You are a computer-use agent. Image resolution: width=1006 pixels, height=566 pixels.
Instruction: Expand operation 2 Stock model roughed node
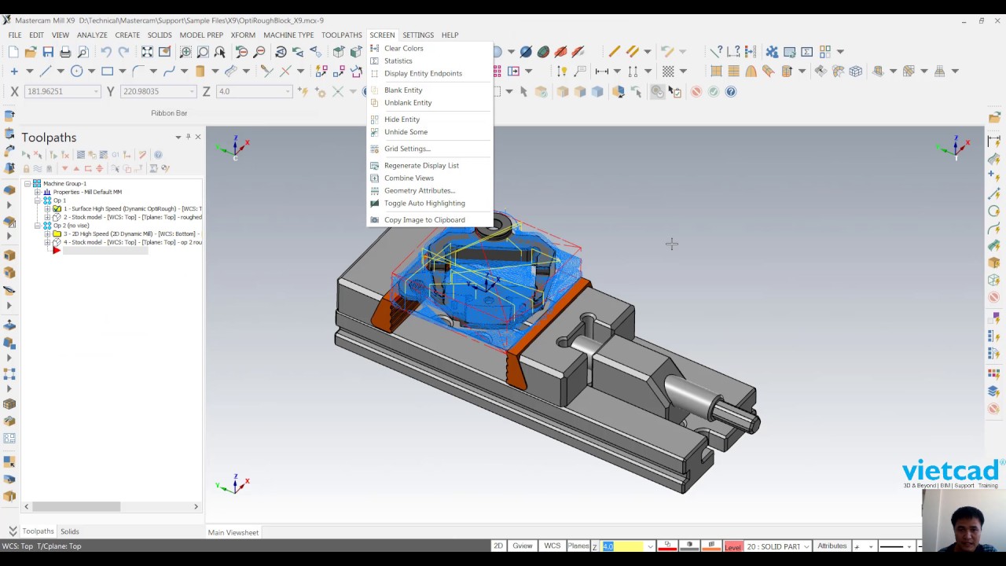tap(47, 217)
